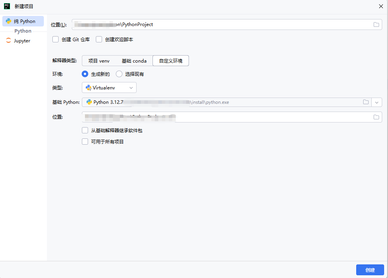The width and height of the screenshot is (388, 278).
Task: Select the Generate new environment radio
Action: point(85,74)
